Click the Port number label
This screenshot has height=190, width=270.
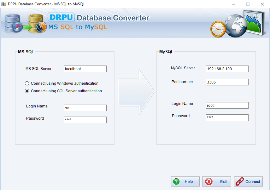[x=182, y=82]
